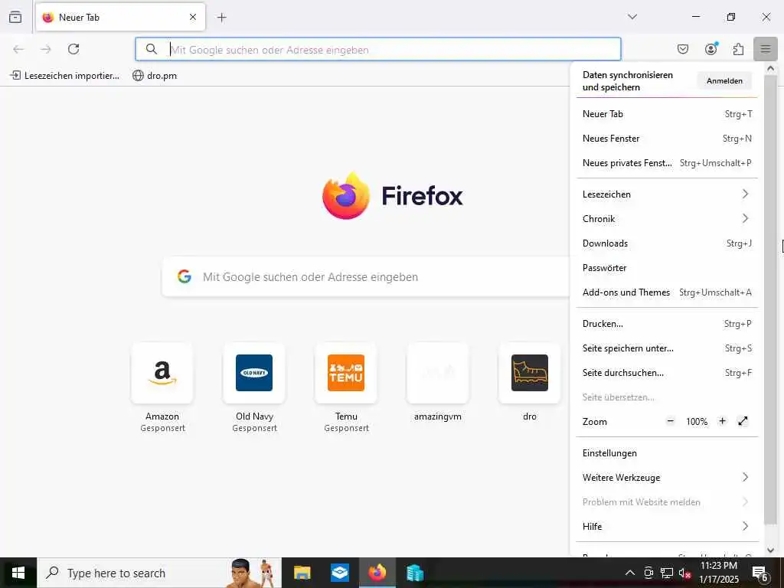
Task: Open Downloads from the menu
Action: (x=667, y=243)
